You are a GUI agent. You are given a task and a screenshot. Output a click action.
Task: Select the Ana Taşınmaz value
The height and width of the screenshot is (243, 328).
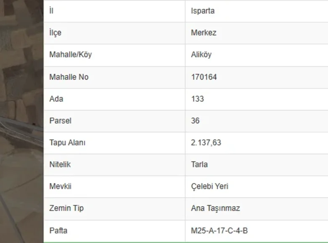pos(215,208)
